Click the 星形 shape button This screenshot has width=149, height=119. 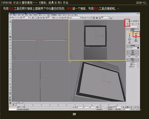(x=136, y=39)
